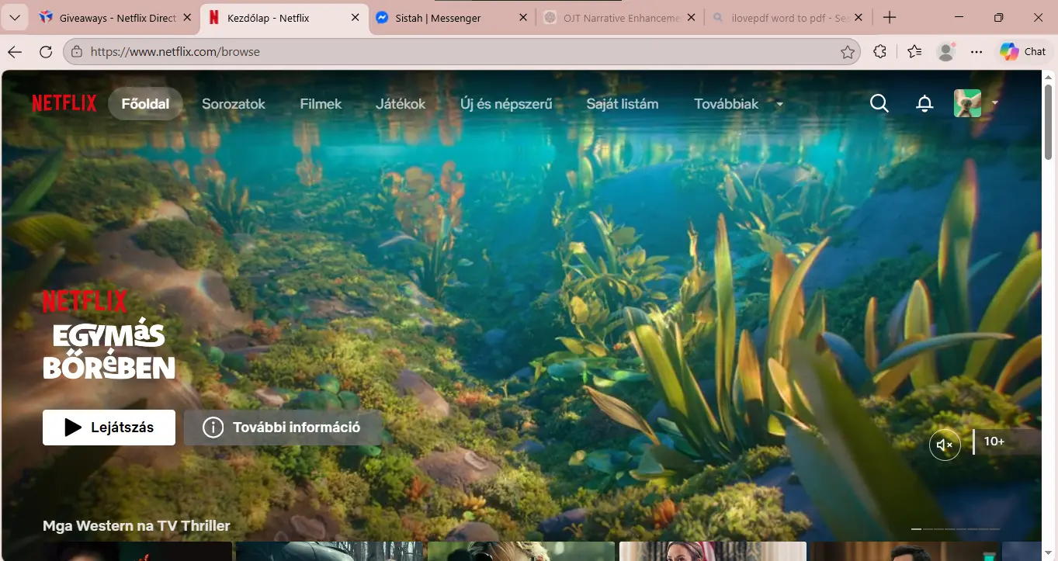Click the browser refresh icon
1058x561 pixels.
pos(46,52)
